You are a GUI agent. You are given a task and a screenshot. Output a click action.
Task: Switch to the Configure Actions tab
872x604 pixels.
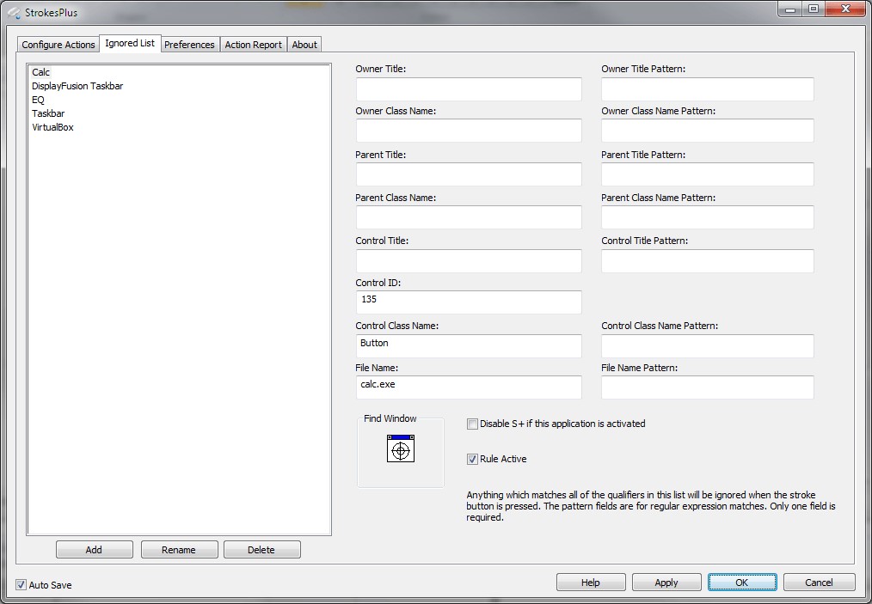pyautogui.click(x=58, y=45)
